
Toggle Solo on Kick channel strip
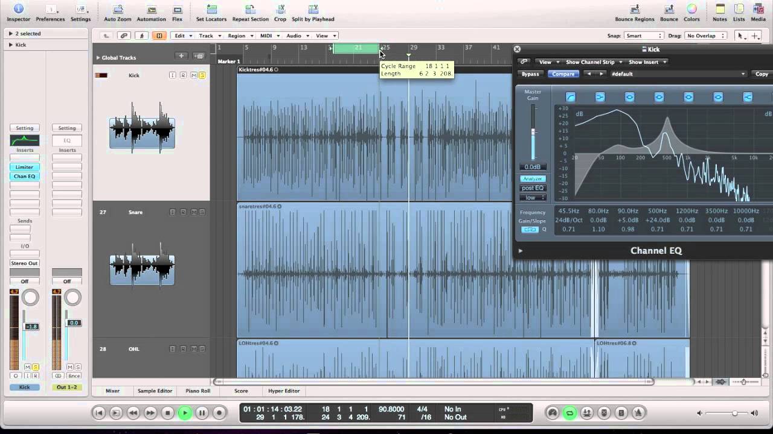point(36,367)
